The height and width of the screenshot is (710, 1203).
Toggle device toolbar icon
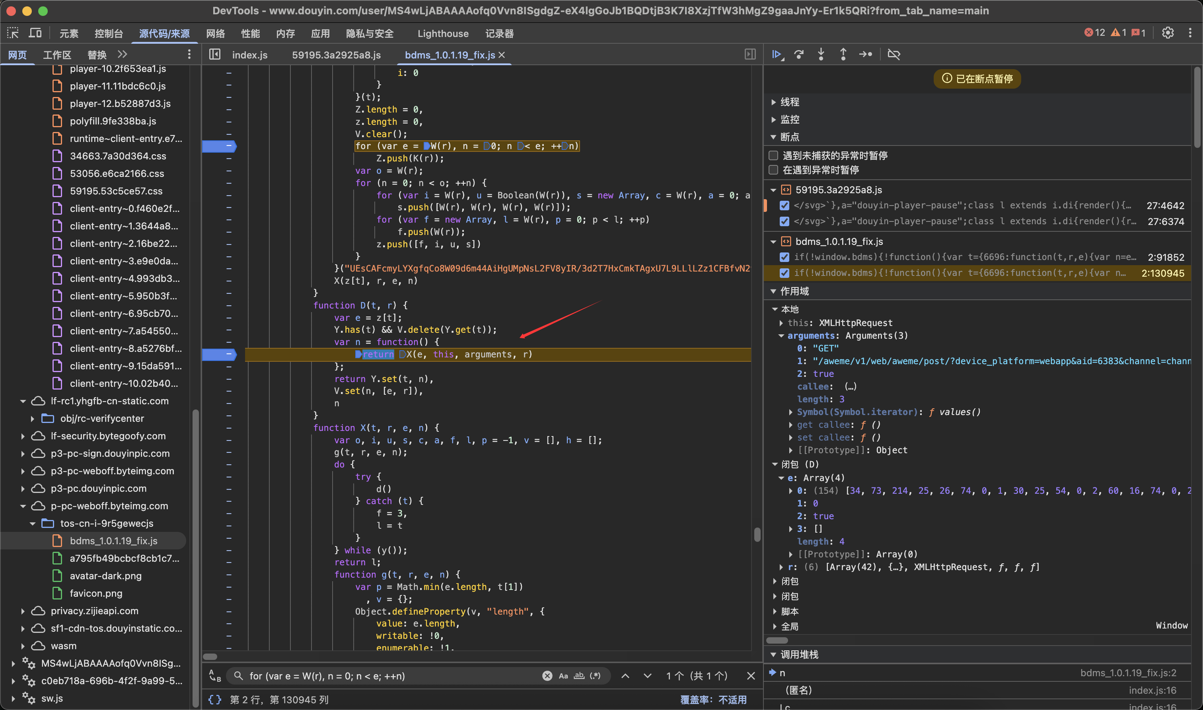(35, 33)
